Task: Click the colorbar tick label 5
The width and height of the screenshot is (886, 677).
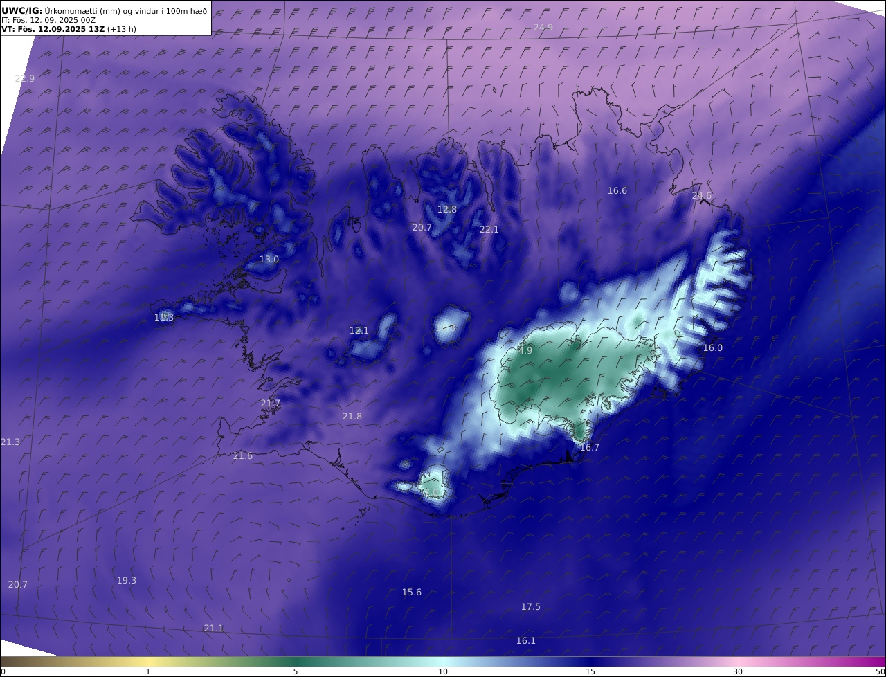Action: [296, 671]
